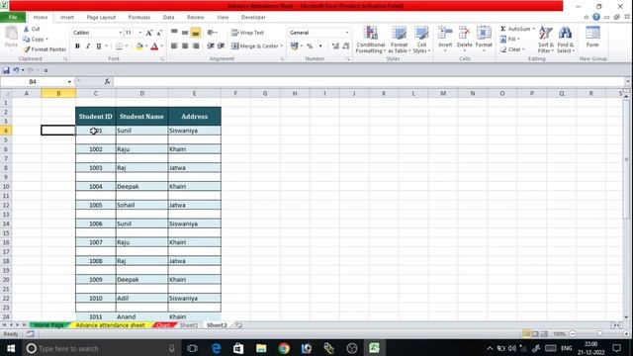Image resolution: width=633 pixels, height=356 pixels.
Task: Click the Fill button in Editing group
Action: [510, 40]
